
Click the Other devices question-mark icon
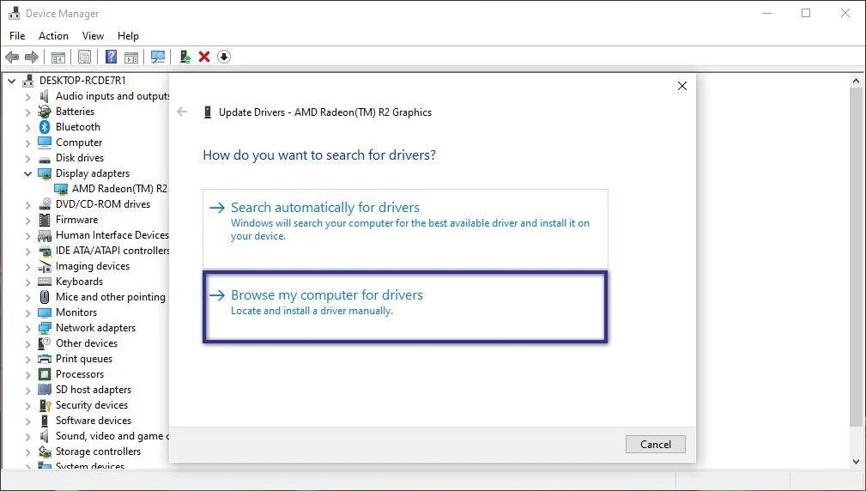(44, 343)
